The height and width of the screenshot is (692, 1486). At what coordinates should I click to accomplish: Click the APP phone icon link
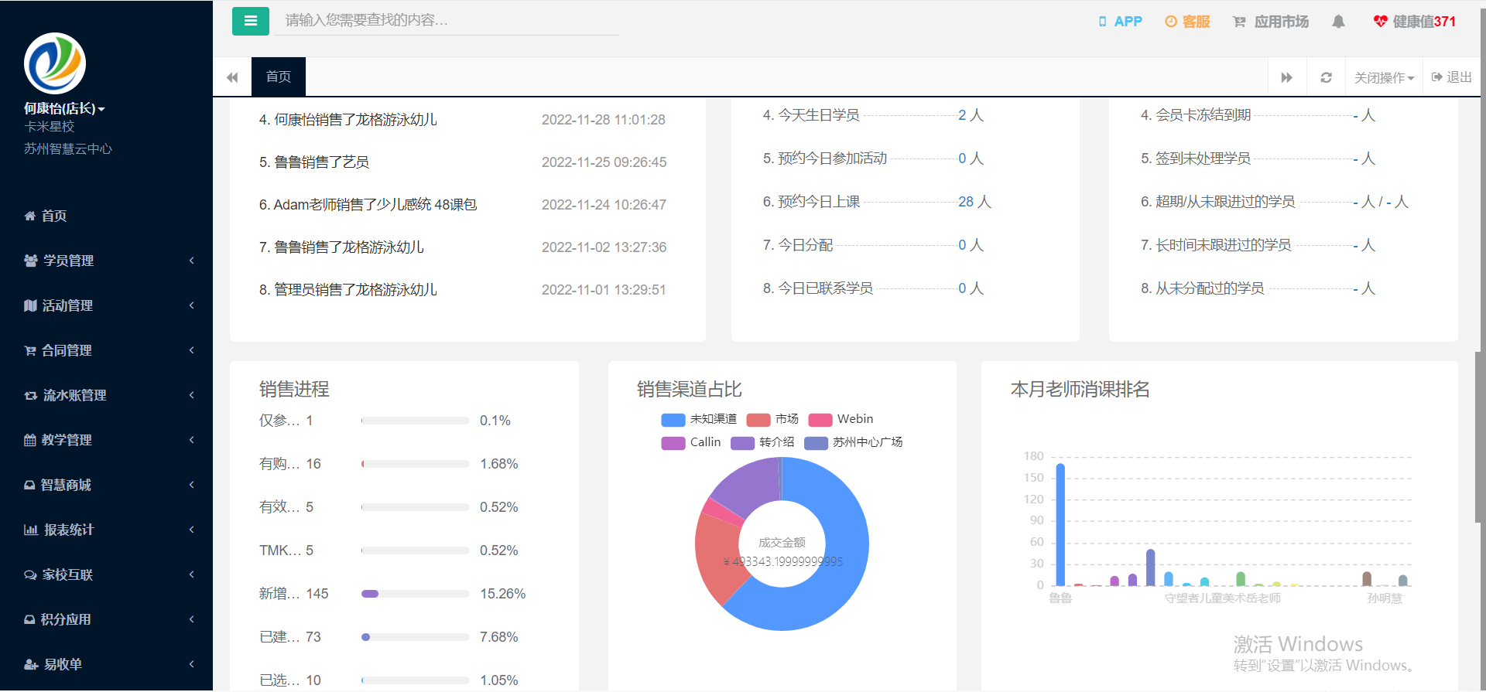point(1121,22)
